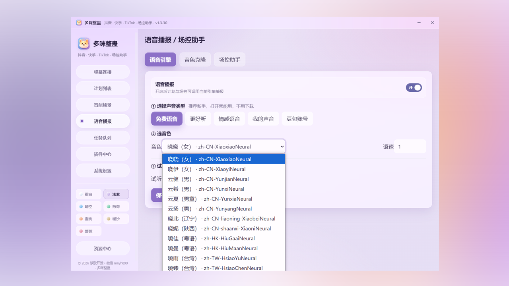Image resolution: width=509 pixels, height=286 pixels.
Task: Open the 音色克隆 tab
Action: coord(195,60)
